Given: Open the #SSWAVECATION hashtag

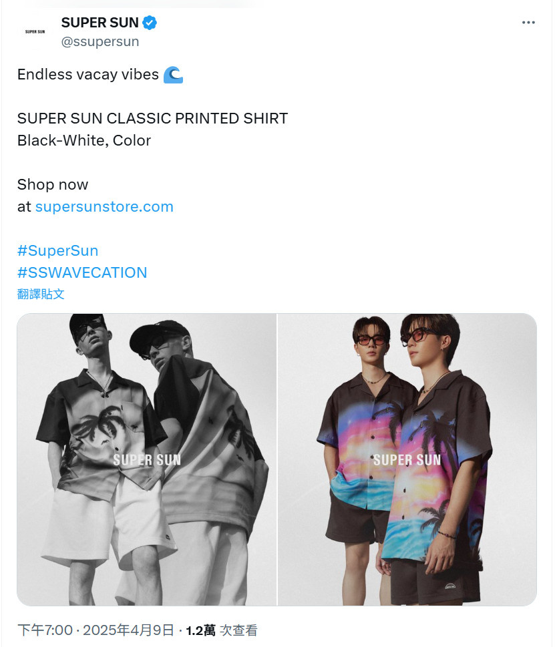Looking at the screenshot, I should (x=82, y=272).
